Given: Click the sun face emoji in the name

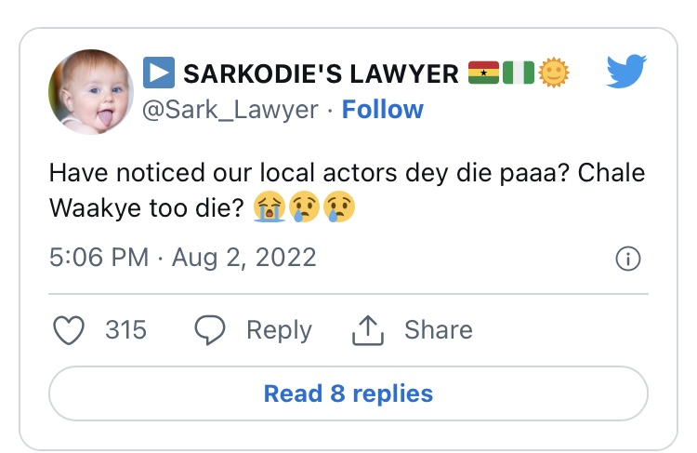Looking at the screenshot, I should (555, 72).
